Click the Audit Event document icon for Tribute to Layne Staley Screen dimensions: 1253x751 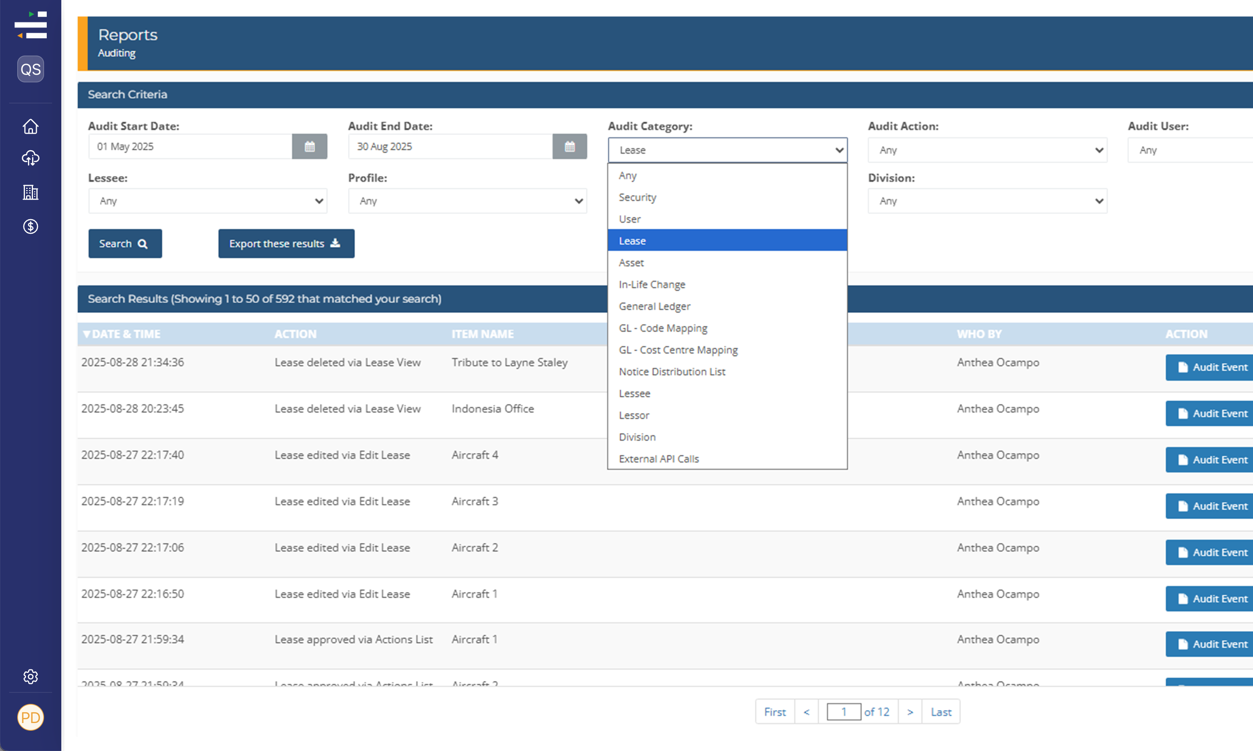[1182, 367]
